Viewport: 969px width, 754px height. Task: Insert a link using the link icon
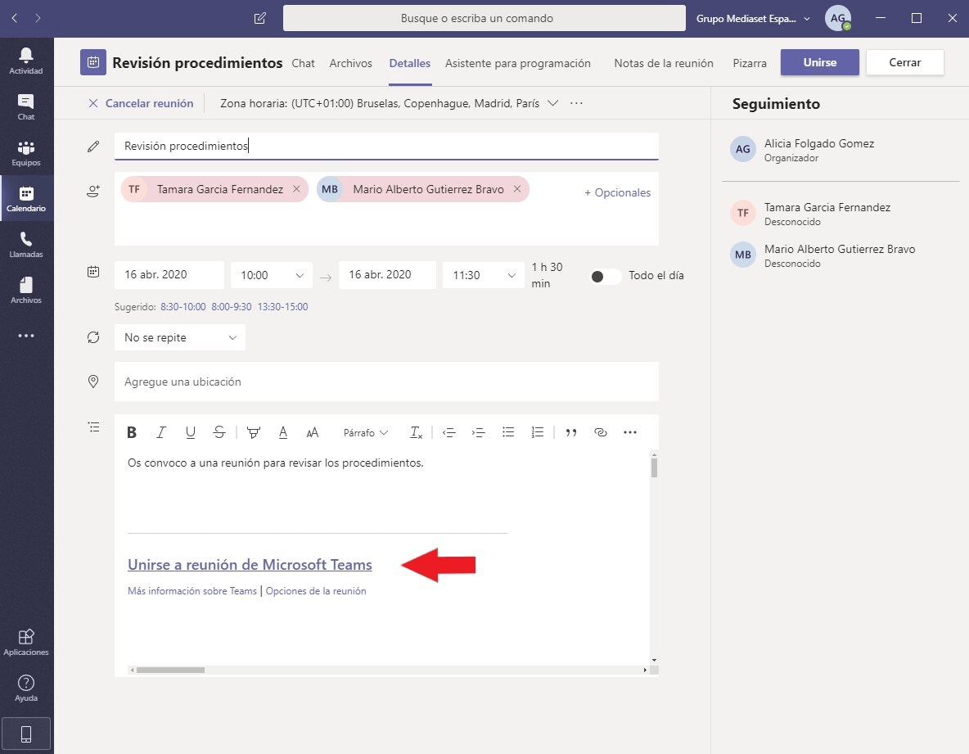(600, 432)
